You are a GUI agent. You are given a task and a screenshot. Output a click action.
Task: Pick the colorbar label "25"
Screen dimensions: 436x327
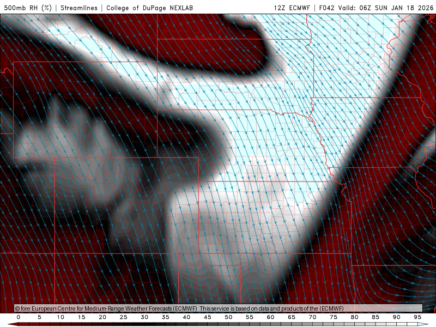point(124,317)
